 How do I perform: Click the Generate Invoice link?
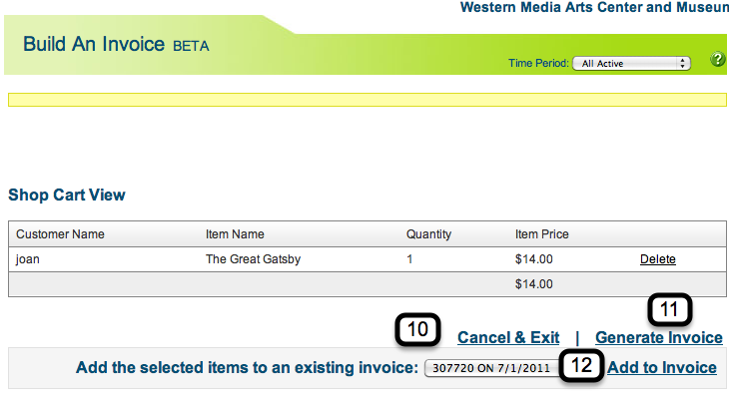(x=659, y=337)
